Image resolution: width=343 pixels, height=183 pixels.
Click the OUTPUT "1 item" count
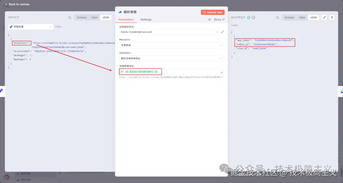[234, 25]
